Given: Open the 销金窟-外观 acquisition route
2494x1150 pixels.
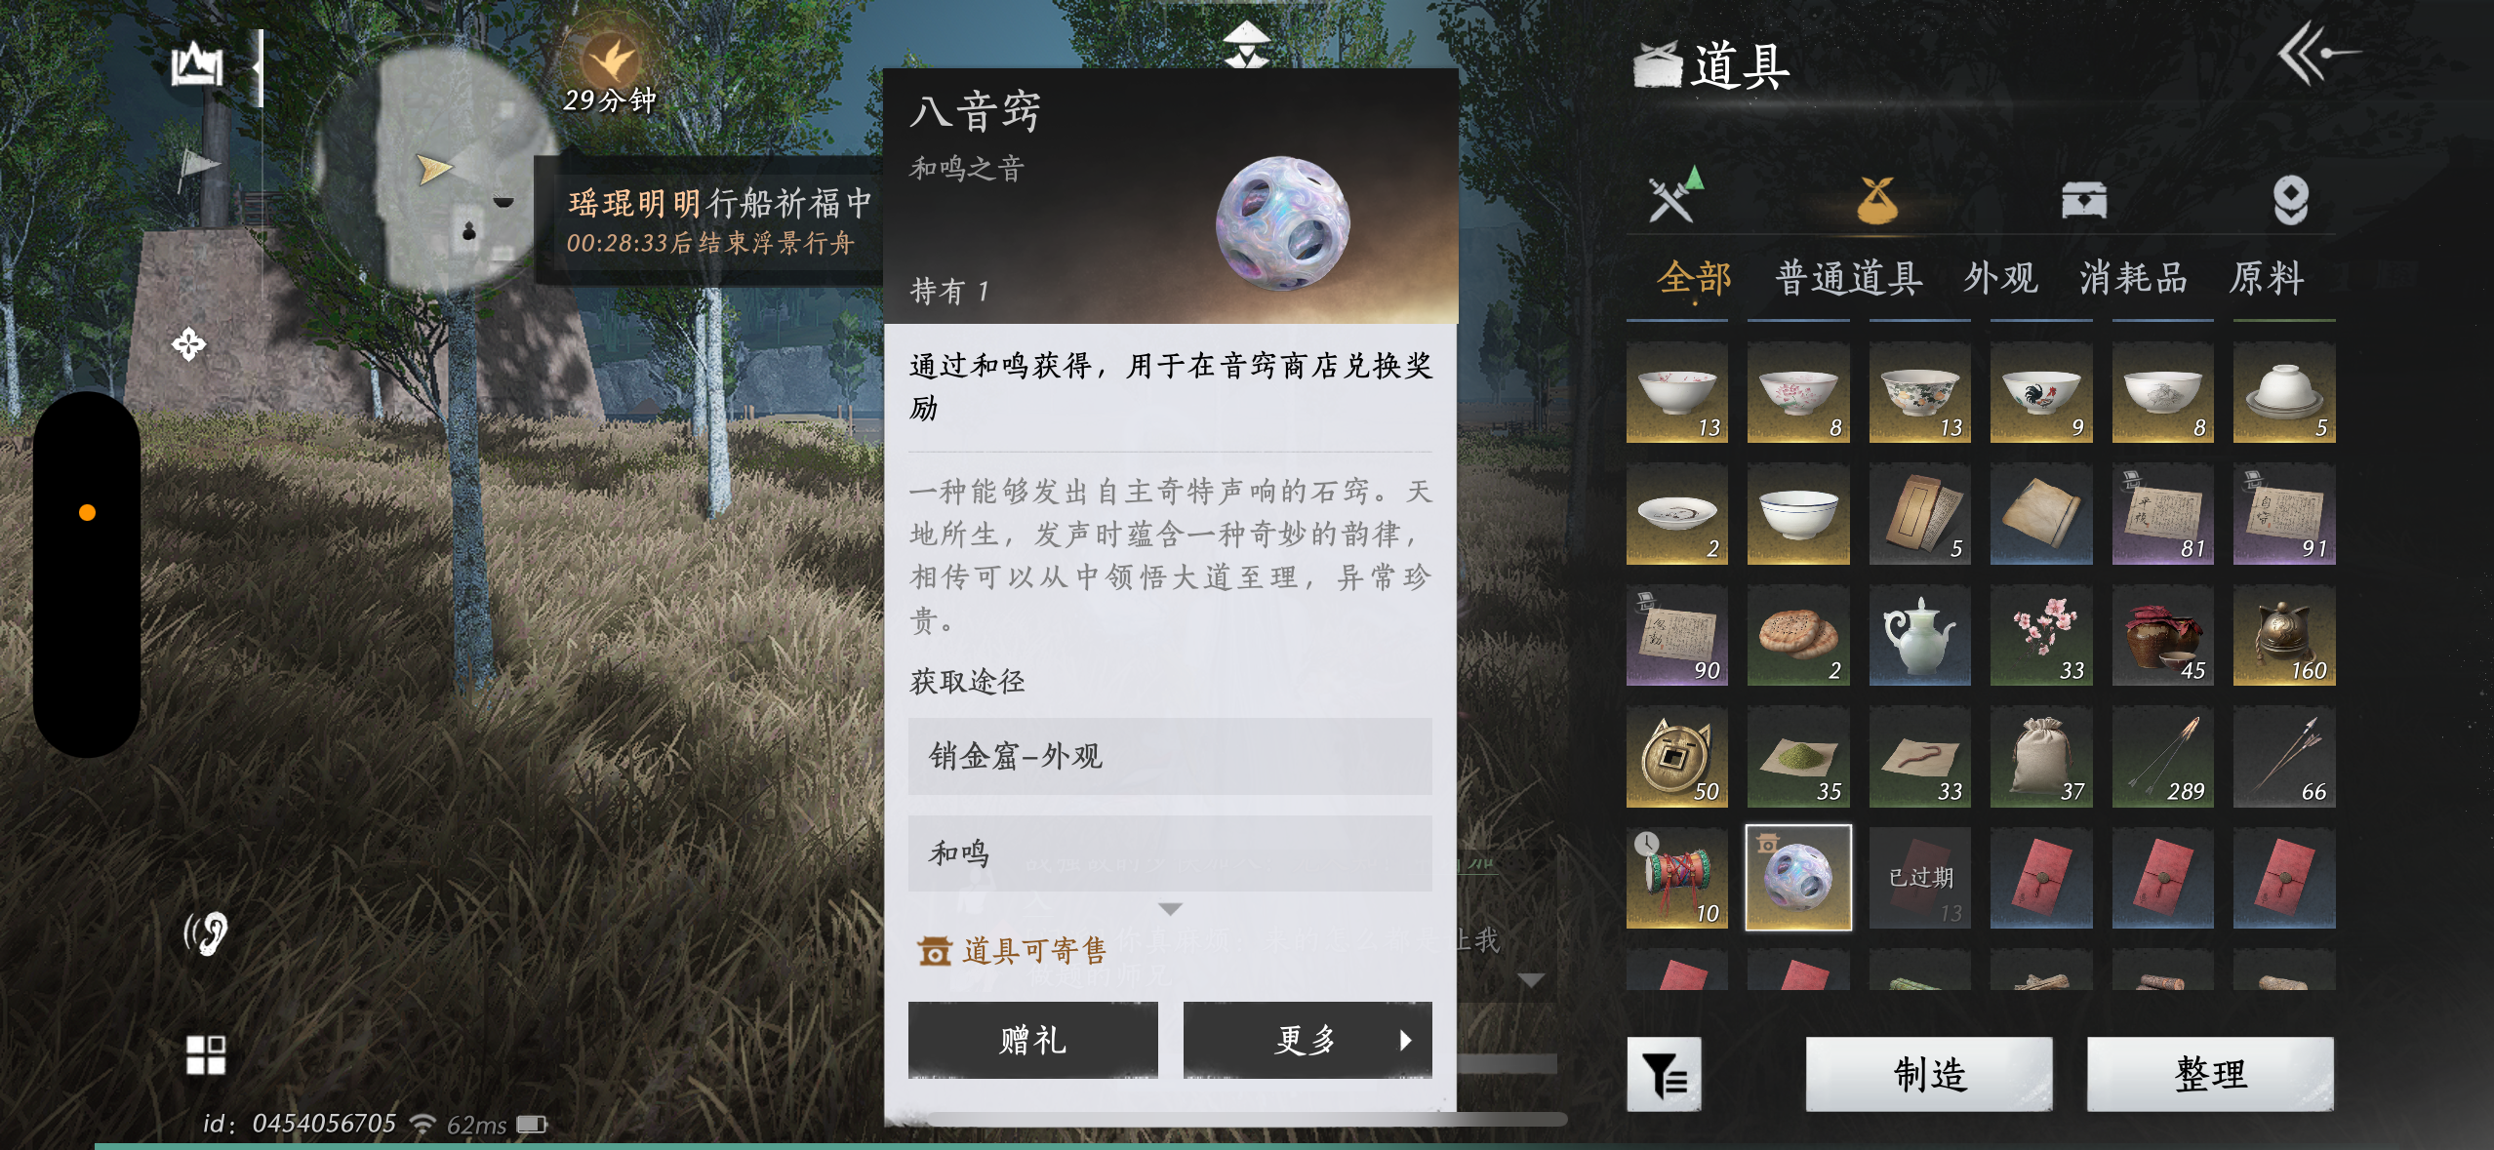Looking at the screenshot, I should (x=1170, y=756).
